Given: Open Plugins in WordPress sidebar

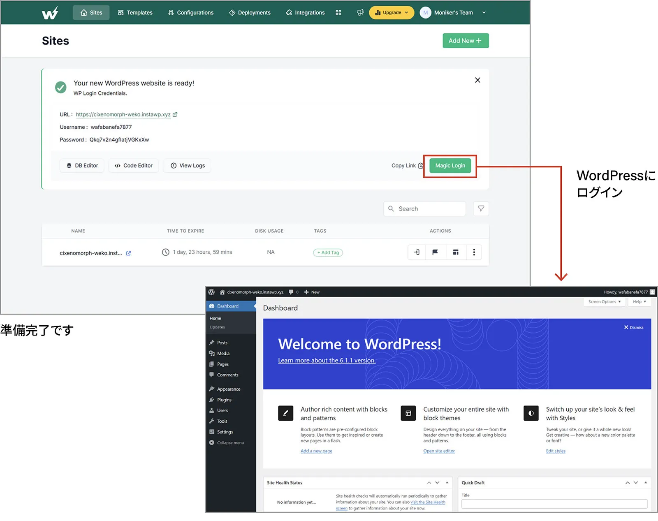Looking at the screenshot, I should 224,400.
